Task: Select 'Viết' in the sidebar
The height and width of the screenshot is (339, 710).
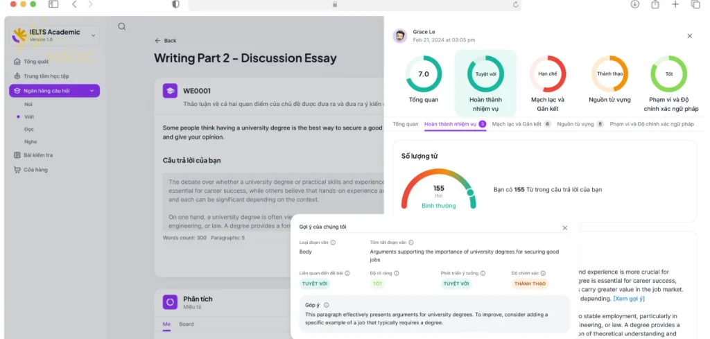Action: click(x=29, y=116)
